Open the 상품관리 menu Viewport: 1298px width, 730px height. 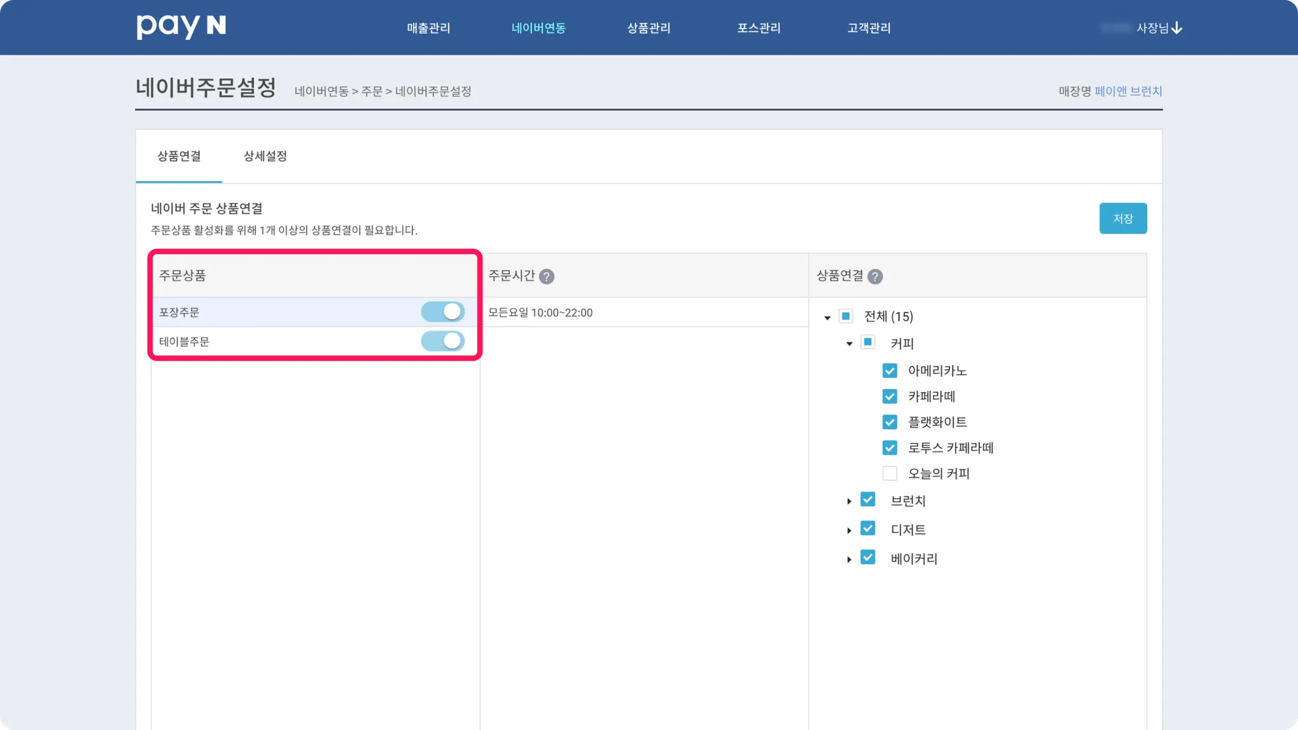pyautogui.click(x=648, y=28)
